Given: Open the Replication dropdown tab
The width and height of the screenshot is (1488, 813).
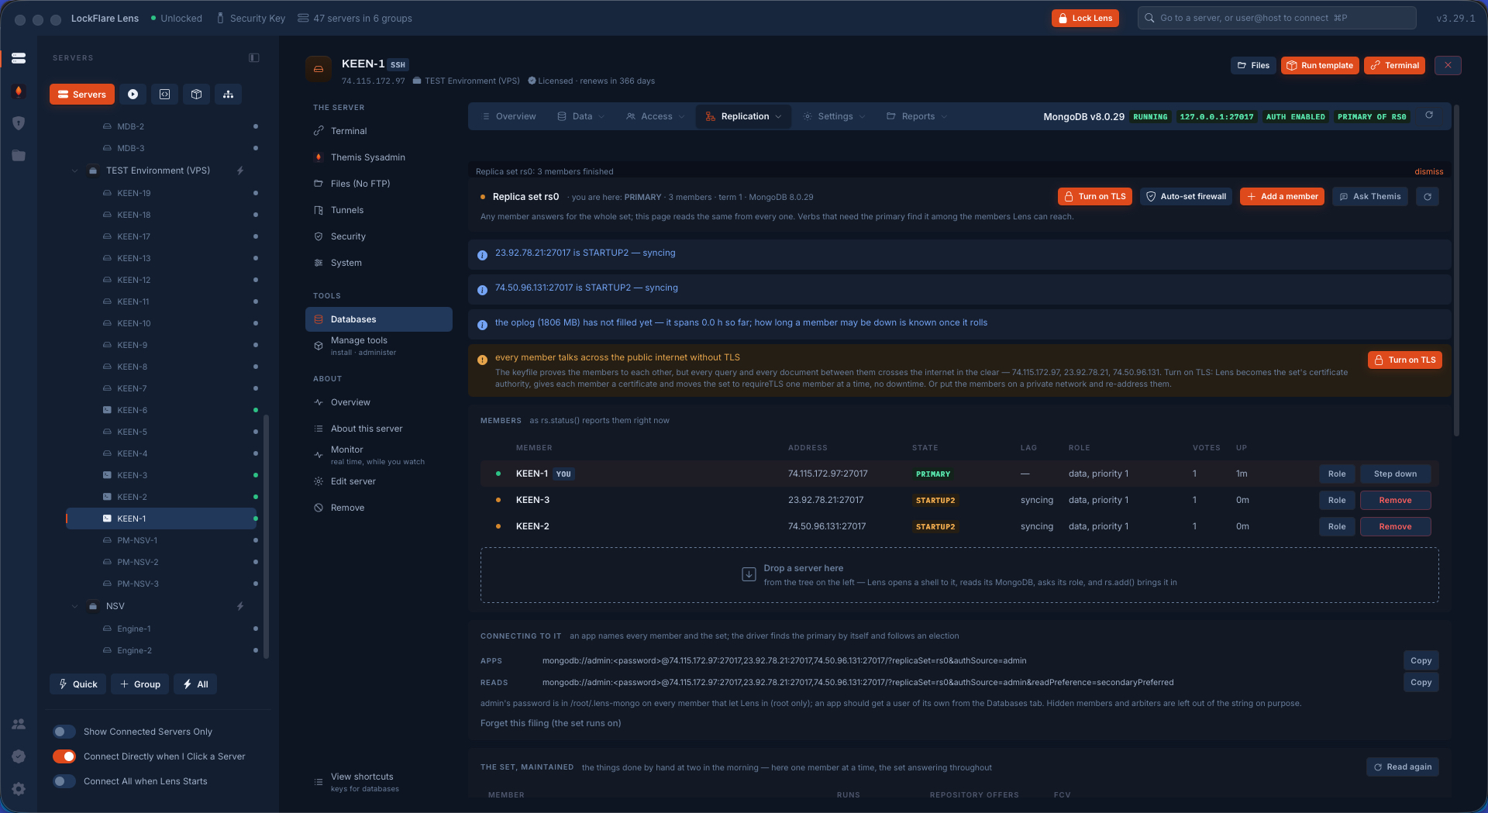Looking at the screenshot, I should coord(744,116).
